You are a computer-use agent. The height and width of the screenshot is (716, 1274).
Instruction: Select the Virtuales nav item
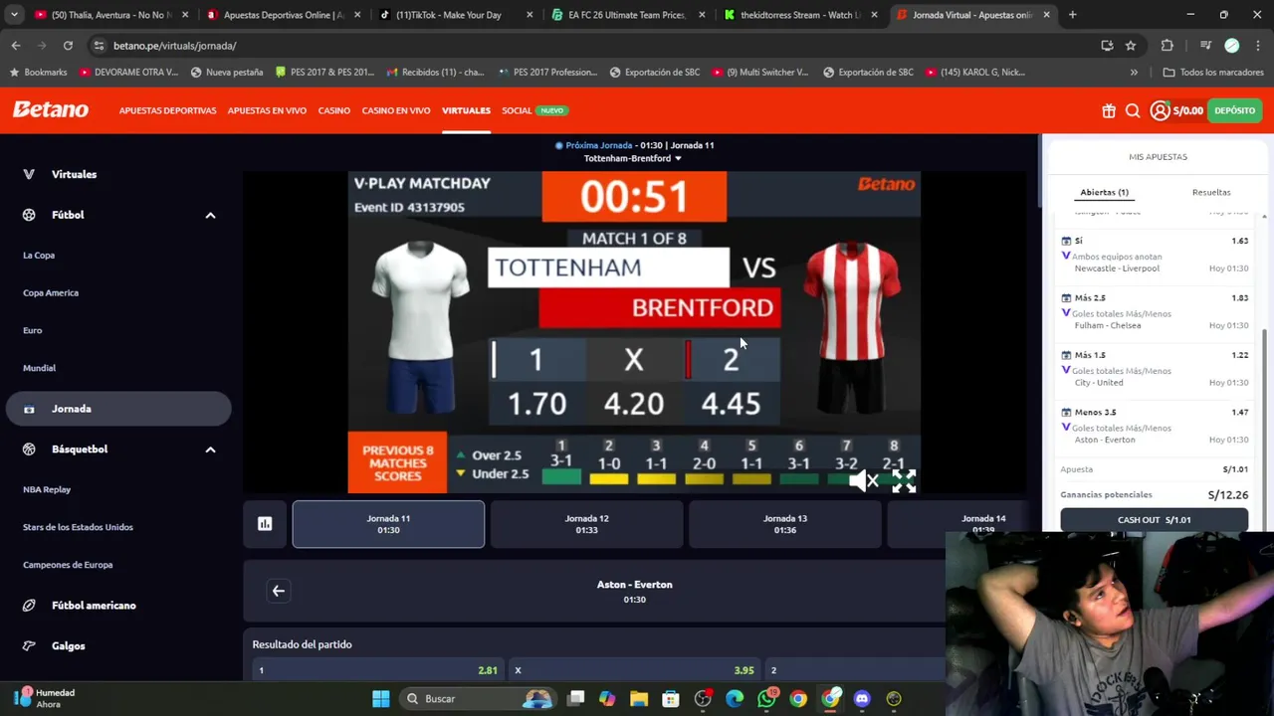tap(466, 110)
